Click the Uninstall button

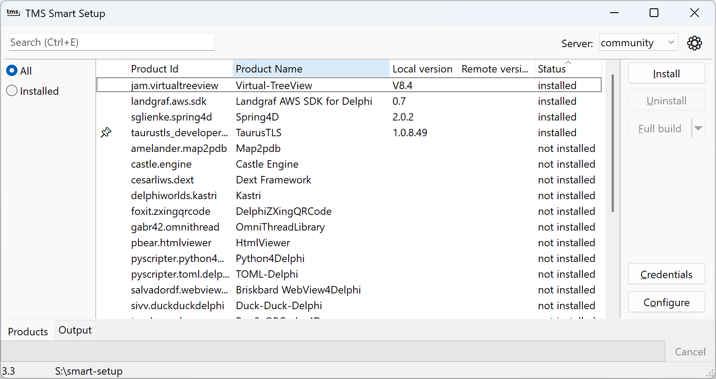point(666,100)
